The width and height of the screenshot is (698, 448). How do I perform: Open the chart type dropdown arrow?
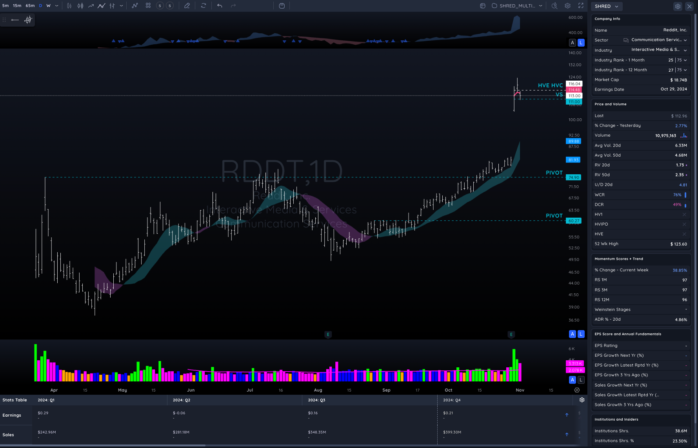point(121,6)
